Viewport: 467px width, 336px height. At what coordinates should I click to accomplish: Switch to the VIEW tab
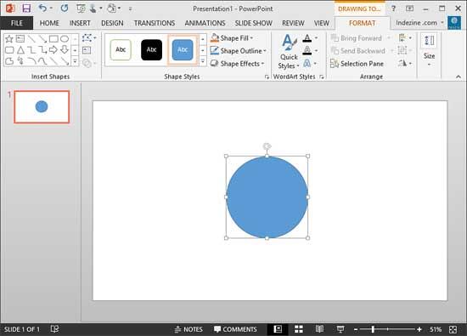[x=321, y=23]
